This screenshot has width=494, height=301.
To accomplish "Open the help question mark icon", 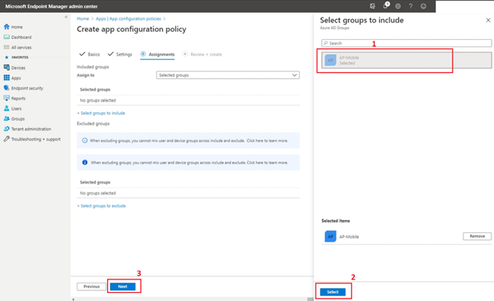I will click(x=411, y=6).
